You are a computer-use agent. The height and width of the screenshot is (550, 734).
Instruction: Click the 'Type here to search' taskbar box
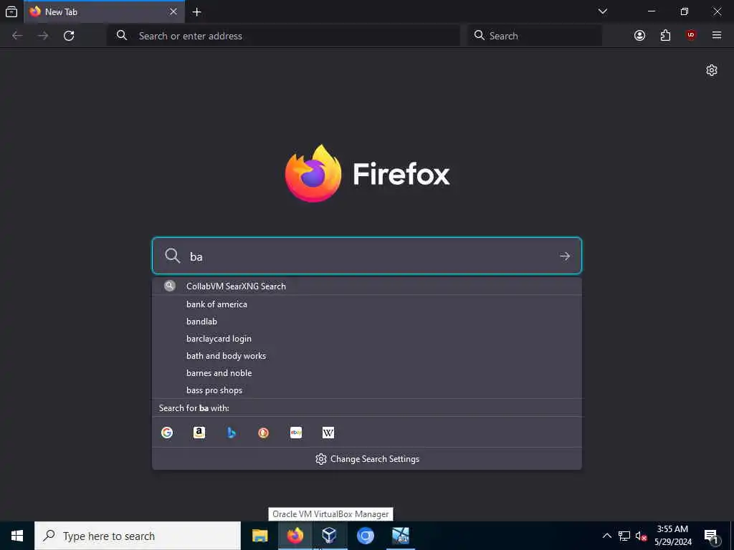point(138,536)
